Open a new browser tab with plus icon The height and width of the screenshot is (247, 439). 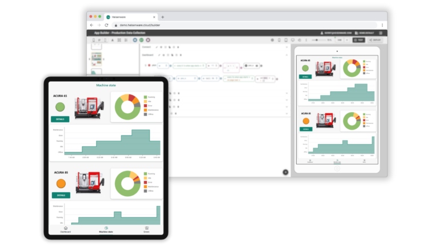[162, 17]
